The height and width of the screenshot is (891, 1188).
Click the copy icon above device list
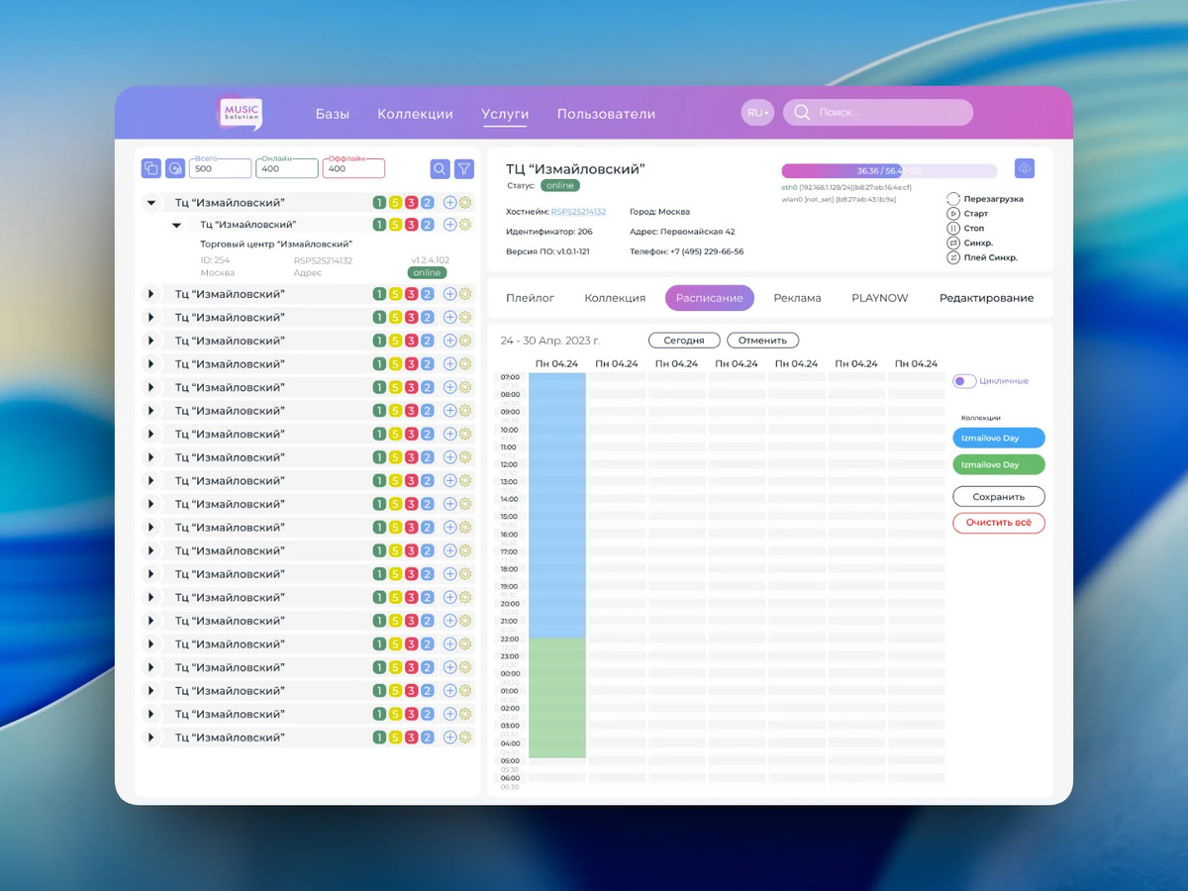[150, 168]
